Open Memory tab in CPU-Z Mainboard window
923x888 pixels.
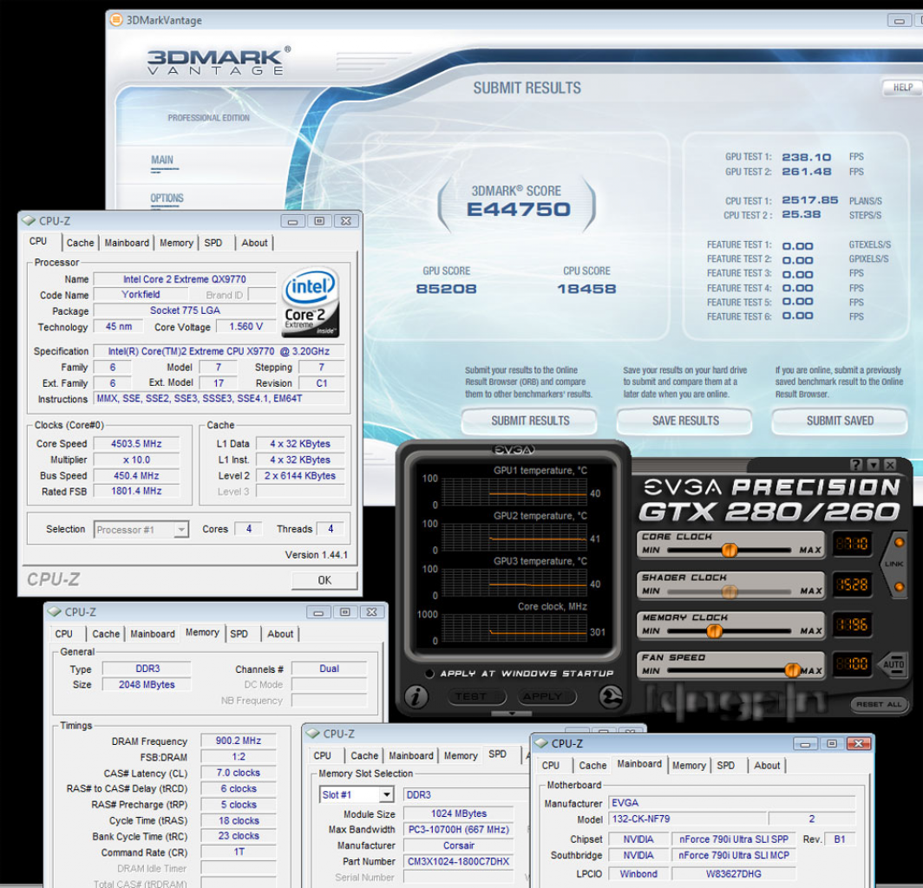(x=689, y=766)
